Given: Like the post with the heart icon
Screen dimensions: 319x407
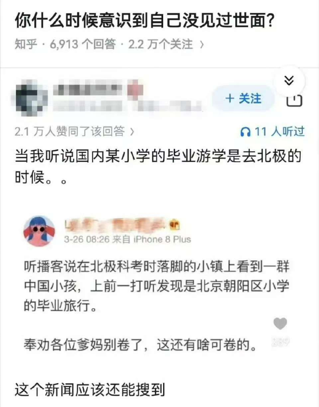Looking at the screenshot, I should tap(280, 324).
